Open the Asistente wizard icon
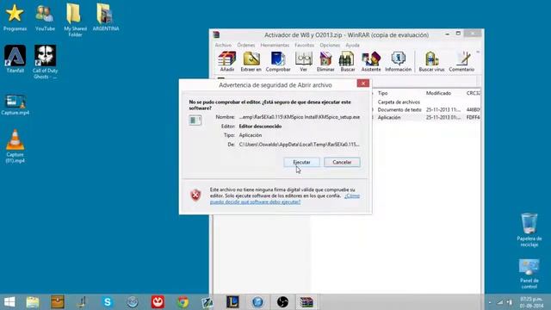This screenshot has height=310, width=551. point(371,61)
